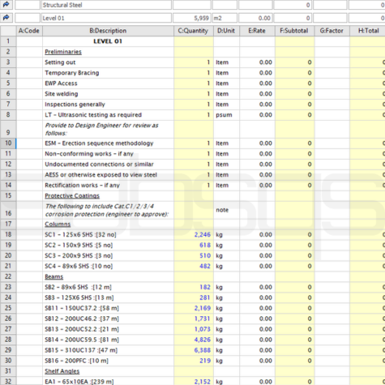Click quantity 482 for SC4

193,266
